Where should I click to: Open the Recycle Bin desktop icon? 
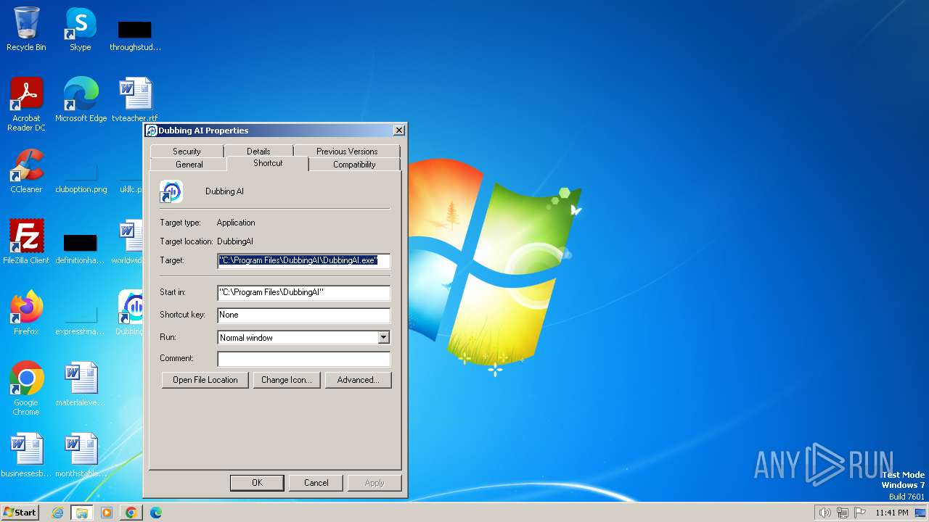[26, 29]
